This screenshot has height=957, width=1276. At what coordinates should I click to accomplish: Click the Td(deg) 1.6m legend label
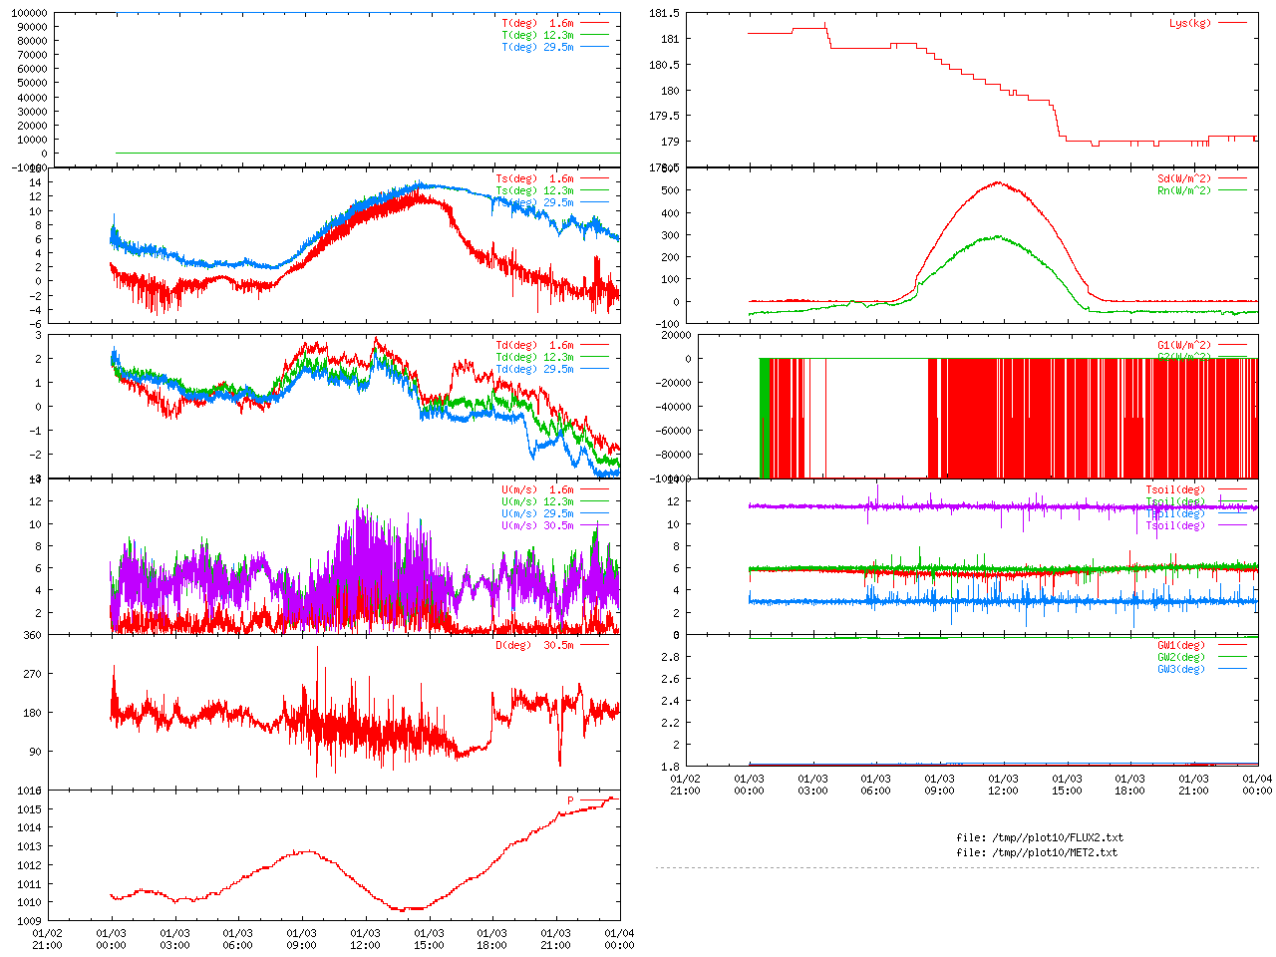coord(534,346)
